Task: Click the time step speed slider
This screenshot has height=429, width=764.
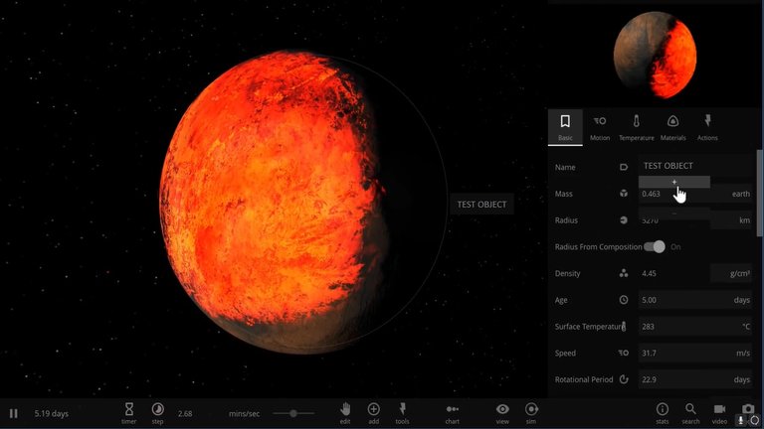Action: point(293,413)
